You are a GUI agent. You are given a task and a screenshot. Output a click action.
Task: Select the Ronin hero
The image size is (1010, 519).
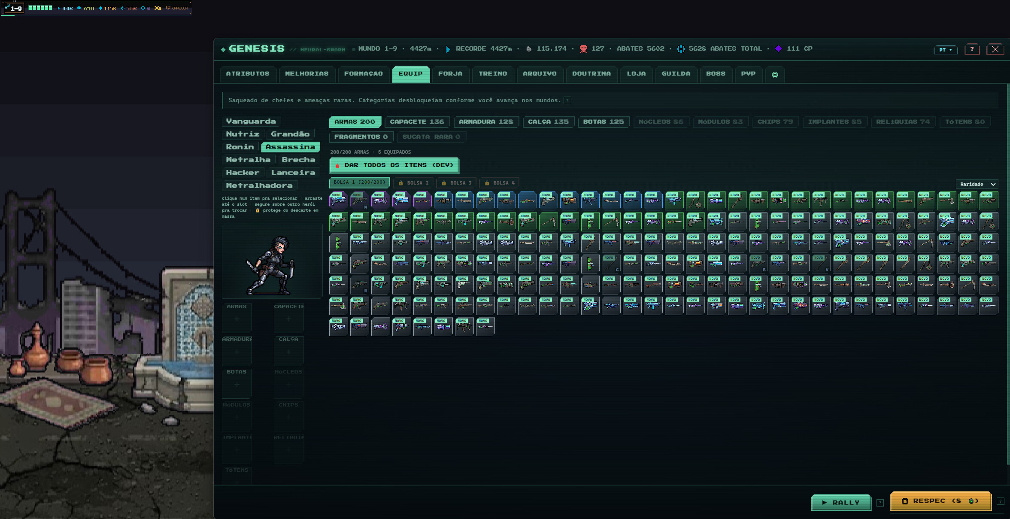(240, 147)
